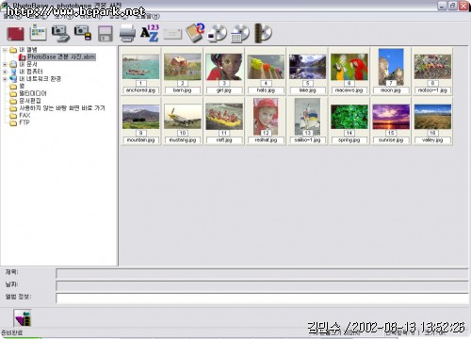Click the file name label girl.jpg
Image resolution: width=471 pixels, height=339 pixels.
[x=224, y=90]
